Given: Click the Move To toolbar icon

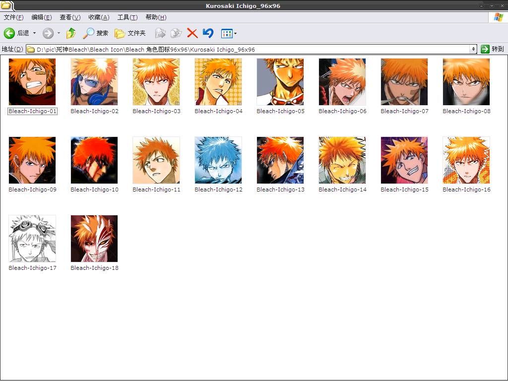Looking at the screenshot, I should 160,33.
